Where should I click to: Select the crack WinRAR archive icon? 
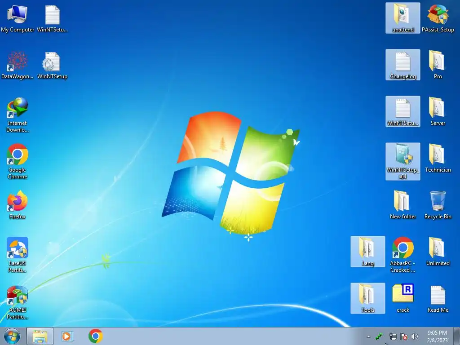(402, 298)
